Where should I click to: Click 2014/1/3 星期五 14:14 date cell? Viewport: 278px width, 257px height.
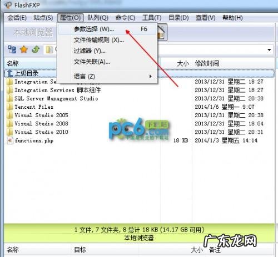tap(226, 140)
